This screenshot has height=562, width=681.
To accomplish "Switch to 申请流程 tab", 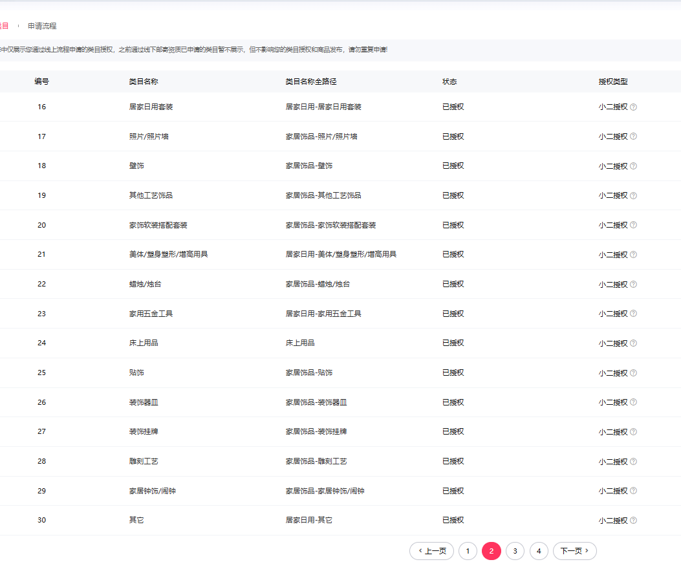I will [42, 26].
